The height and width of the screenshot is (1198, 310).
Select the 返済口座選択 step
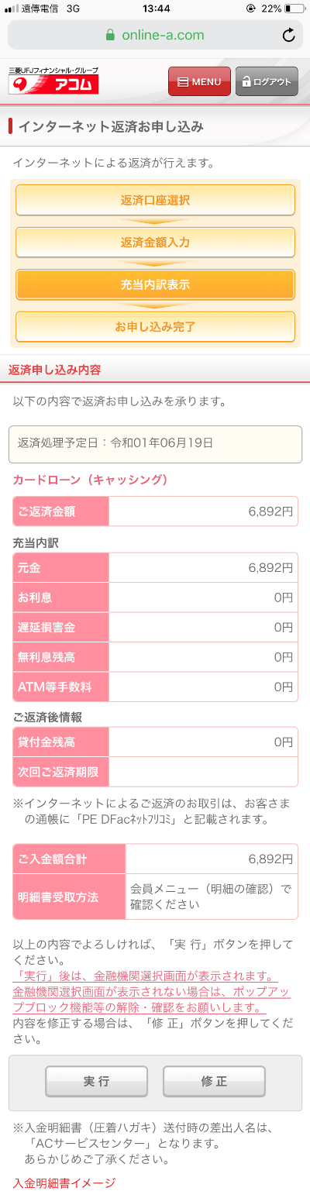click(x=155, y=200)
